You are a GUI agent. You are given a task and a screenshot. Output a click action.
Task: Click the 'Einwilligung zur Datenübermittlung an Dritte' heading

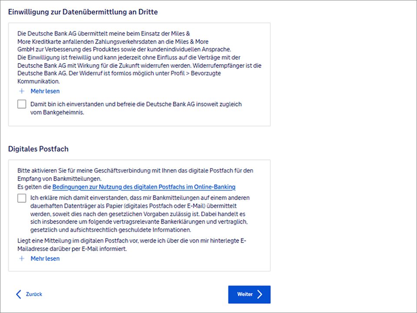click(x=83, y=12)
